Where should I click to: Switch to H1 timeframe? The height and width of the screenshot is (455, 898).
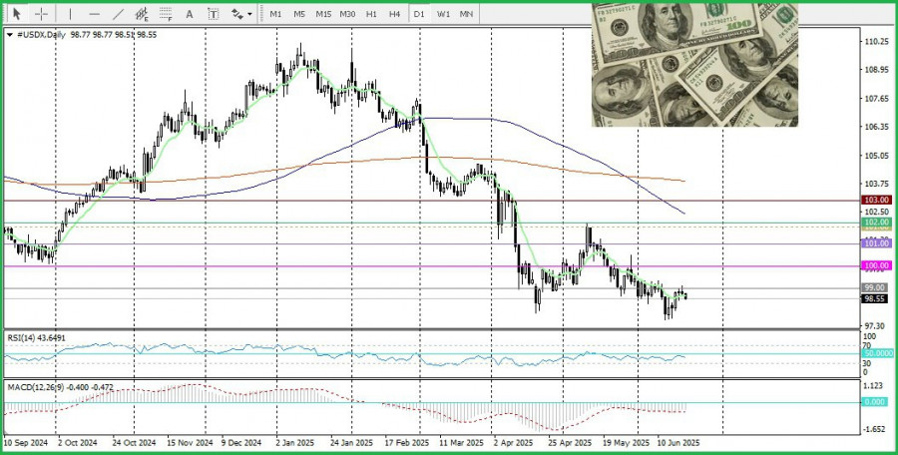[371, 14]
